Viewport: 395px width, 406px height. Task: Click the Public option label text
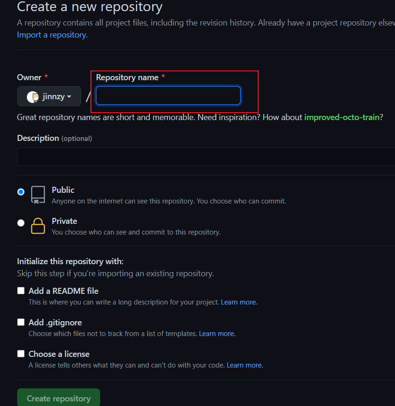[63, 190]
